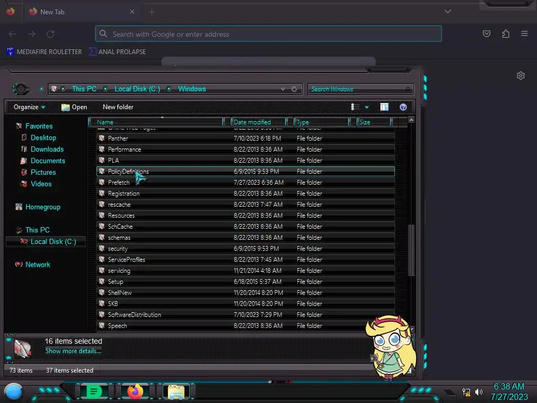Sort by the Name column header
537x403 pixels.
[156, 122]
